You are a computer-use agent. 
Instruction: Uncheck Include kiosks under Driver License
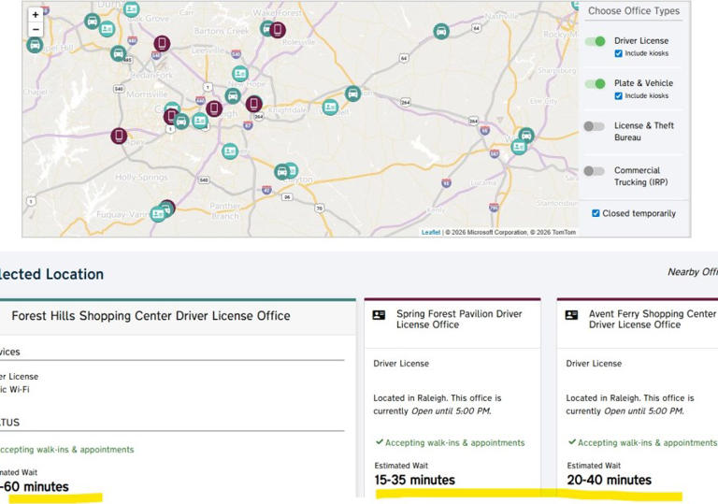[x=619, y=54]
